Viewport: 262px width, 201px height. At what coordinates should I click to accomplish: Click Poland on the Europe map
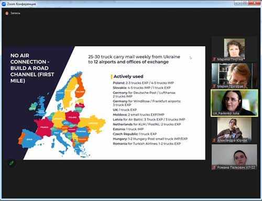pos(72,117)
